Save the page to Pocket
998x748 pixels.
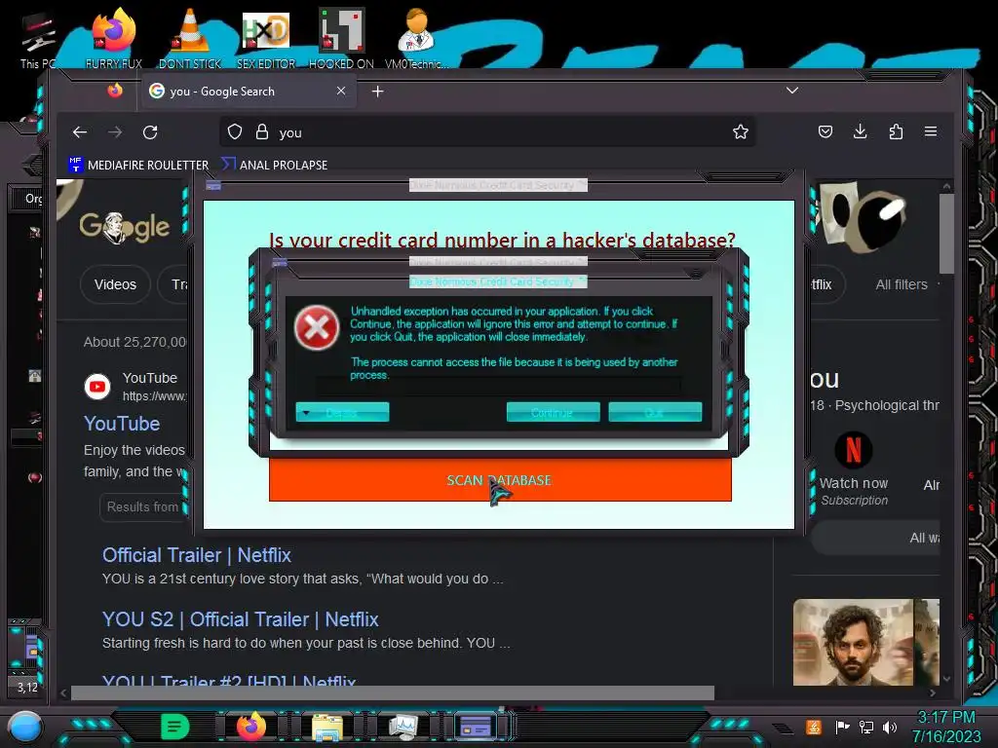pyautogui.click(x=825, y=131)
